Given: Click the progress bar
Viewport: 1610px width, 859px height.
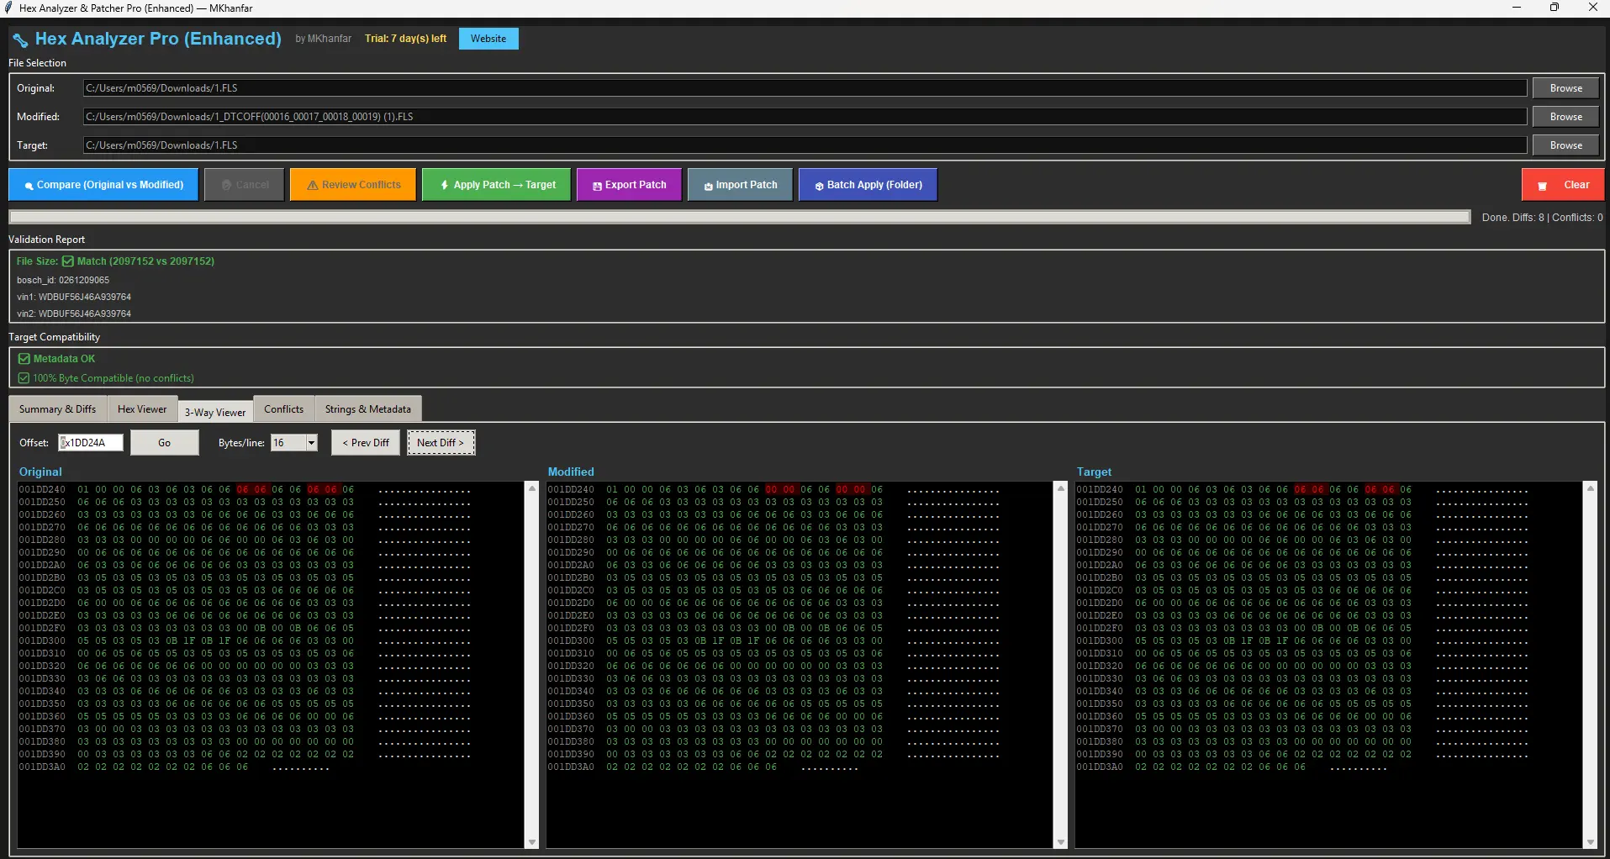Looking at the screenshot, I should tap(740, 216).
